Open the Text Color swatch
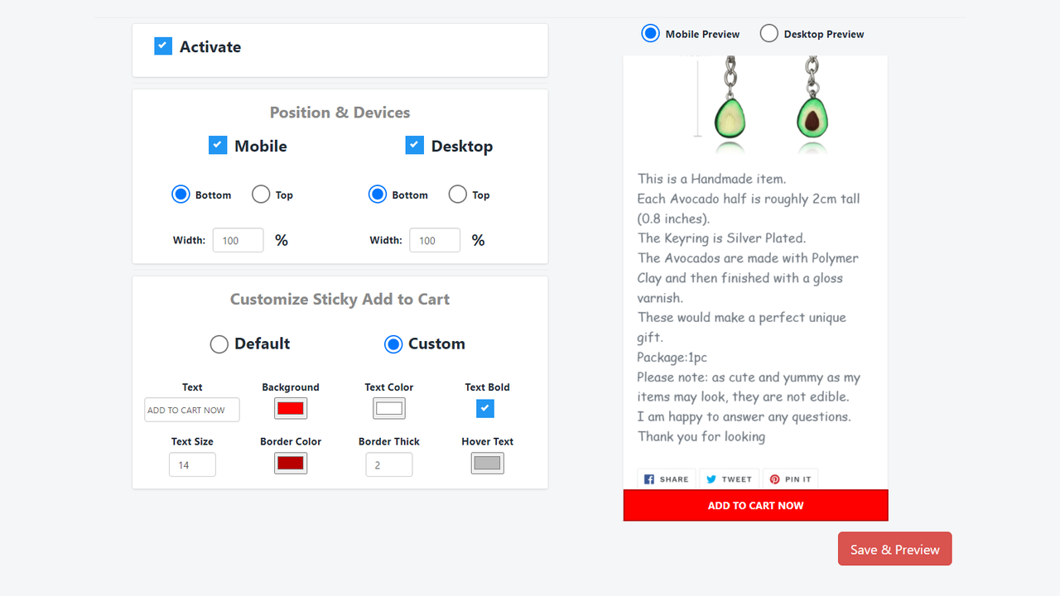The width and height of the screenshot is (1060, 596). tap(389, 408)
